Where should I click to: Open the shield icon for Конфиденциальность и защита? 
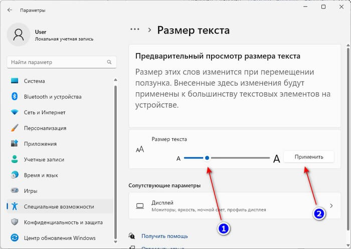[x=15, y=222]
